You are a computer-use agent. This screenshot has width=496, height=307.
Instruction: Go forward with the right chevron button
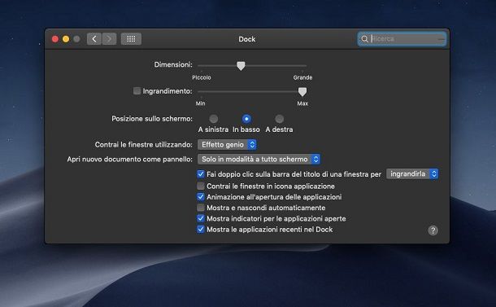click(x=109, y=39)
